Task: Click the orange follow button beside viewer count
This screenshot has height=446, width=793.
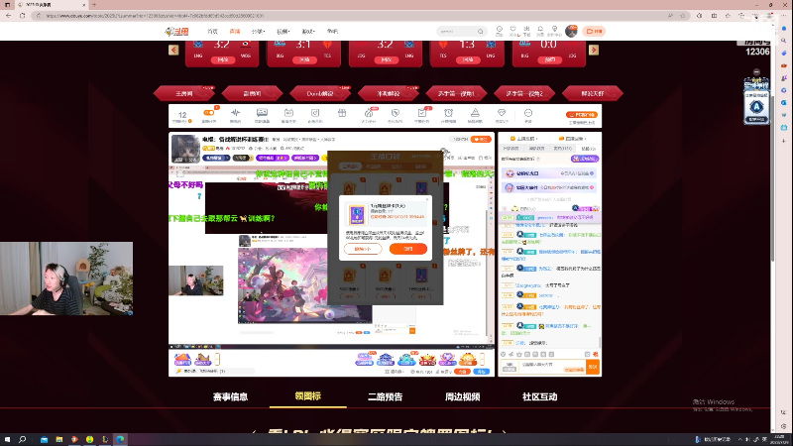Action: pos(481,139)
